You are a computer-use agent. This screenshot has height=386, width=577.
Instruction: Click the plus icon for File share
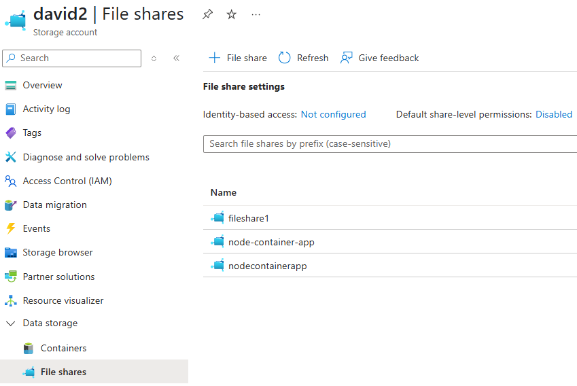point(215,58)
